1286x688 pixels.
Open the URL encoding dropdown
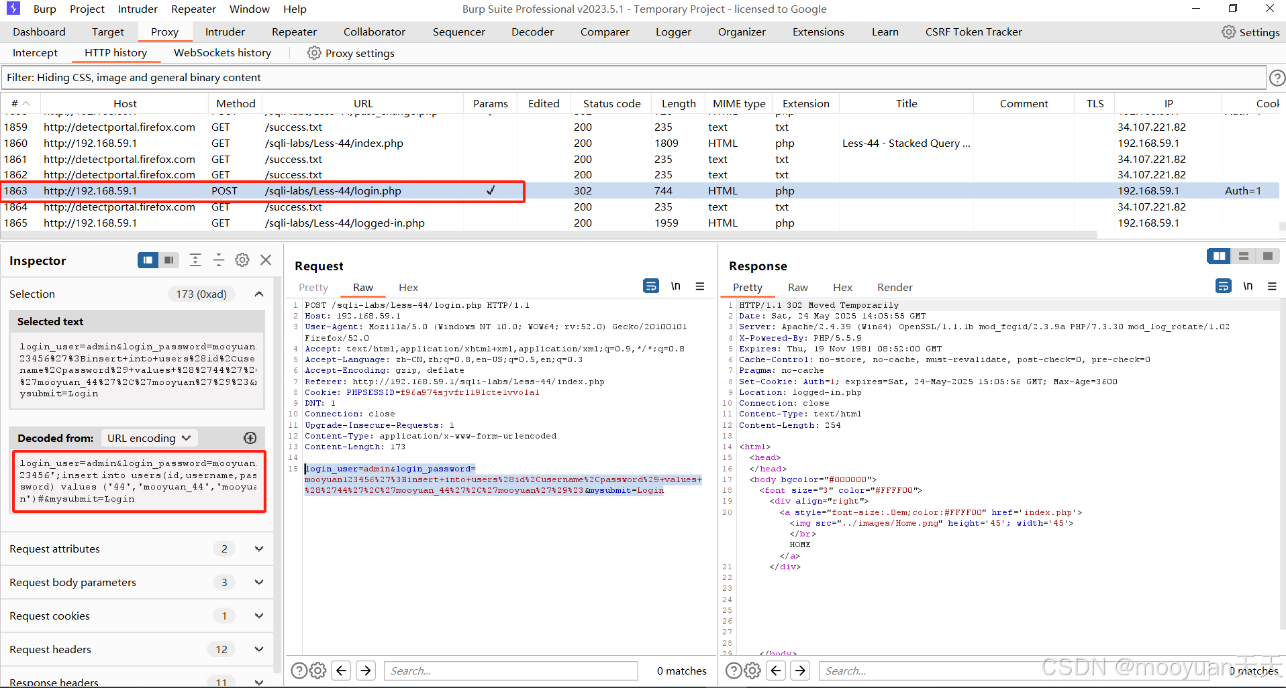(149, 438)
